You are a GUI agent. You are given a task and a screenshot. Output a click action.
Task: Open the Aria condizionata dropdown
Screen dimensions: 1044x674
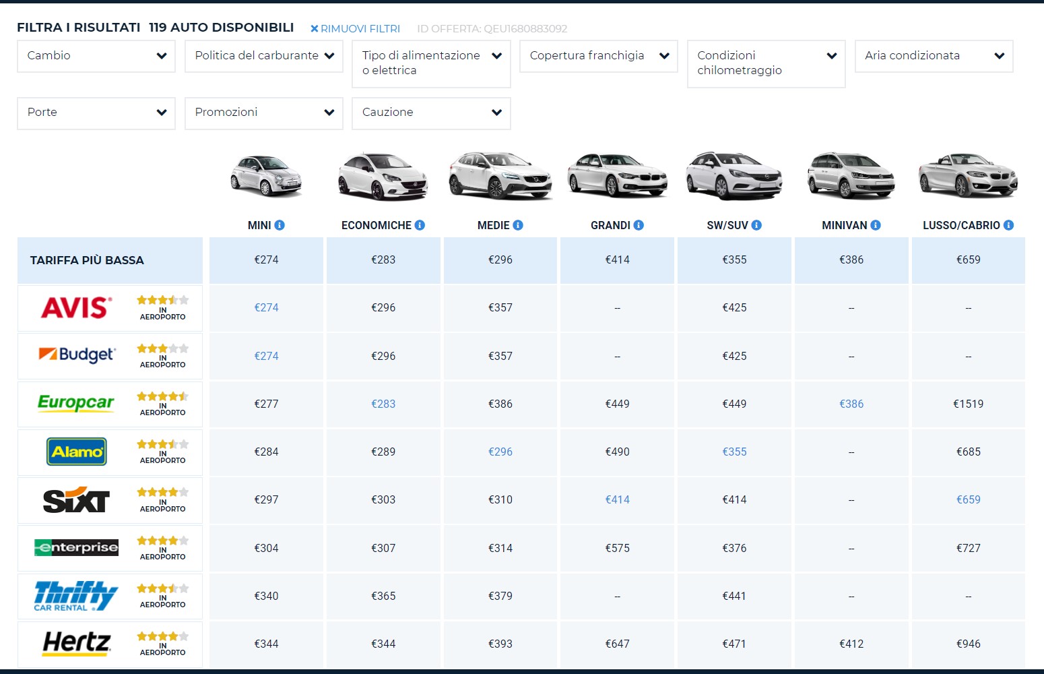click(934, 56)
